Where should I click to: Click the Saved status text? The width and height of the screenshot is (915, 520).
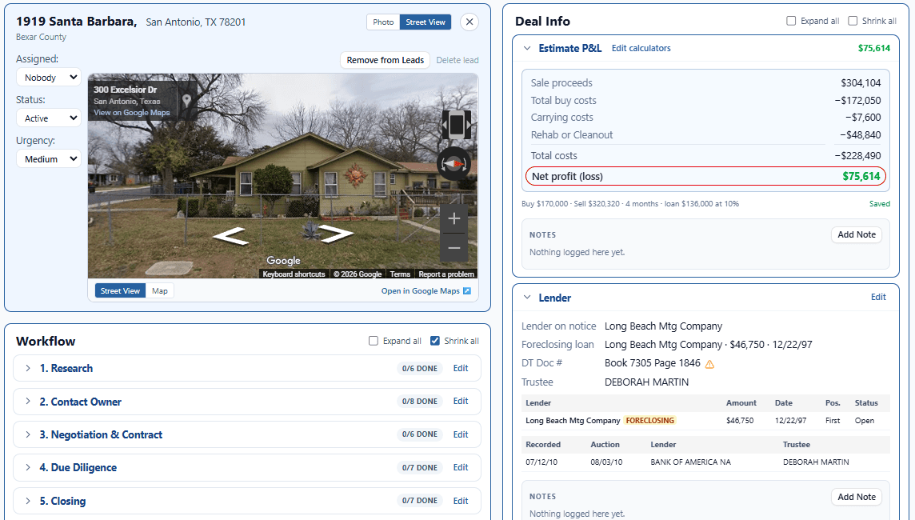point(879,204)
